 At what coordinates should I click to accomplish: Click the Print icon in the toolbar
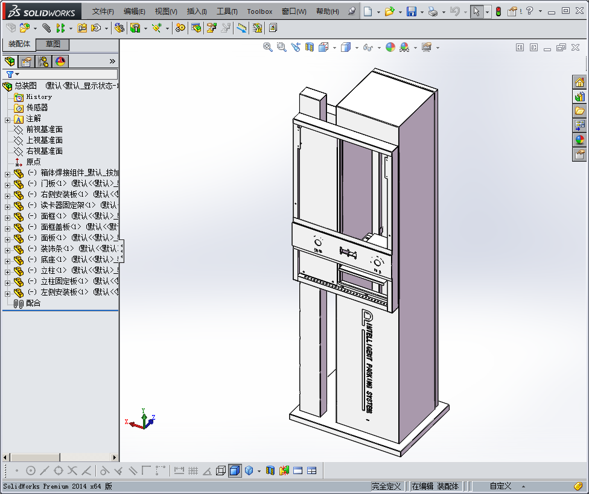click(x=433, y=11)
